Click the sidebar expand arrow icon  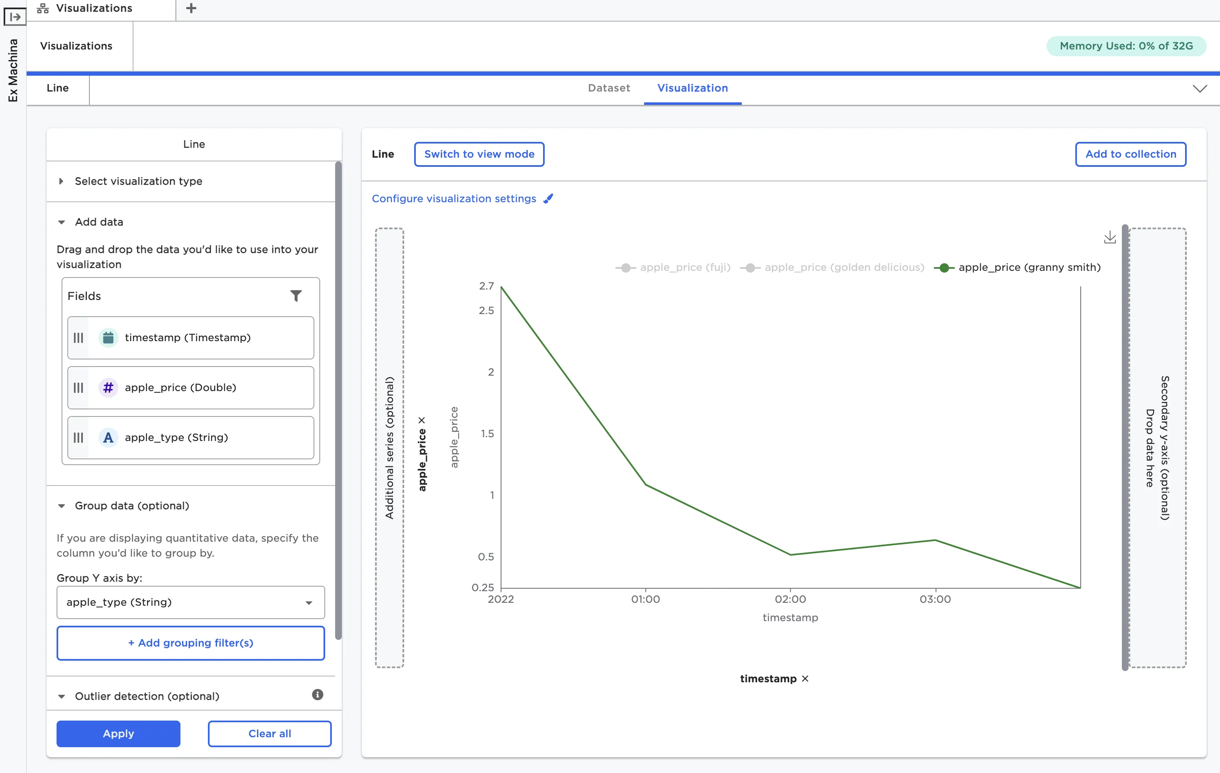pos(15,17)
